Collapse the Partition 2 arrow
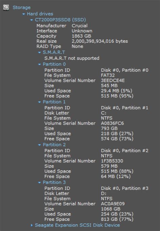 click(x=39, y=145)
